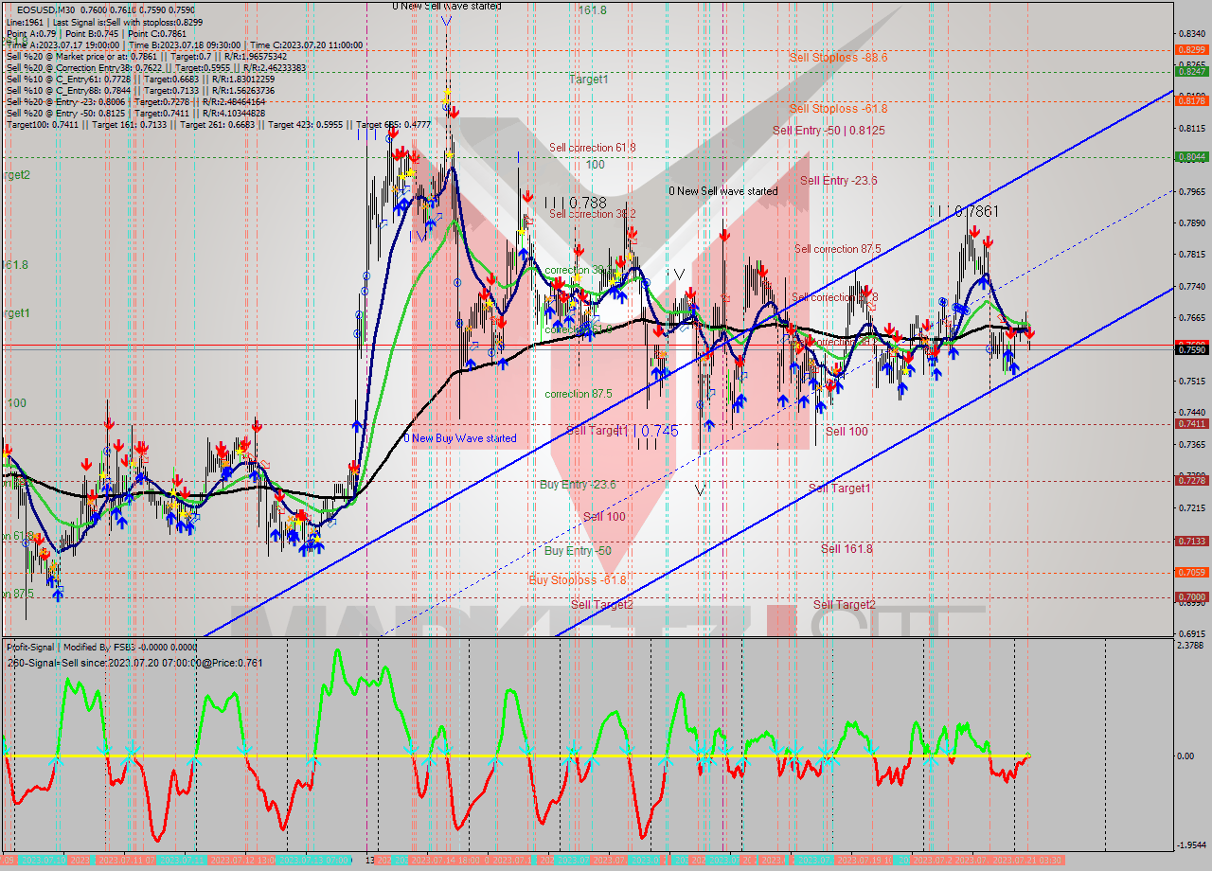Image resolution: width=1212 pixels, height=871 pixels.
Task: Click the 'Sell correction 87.5' label
Action: [x=837, y=249]
